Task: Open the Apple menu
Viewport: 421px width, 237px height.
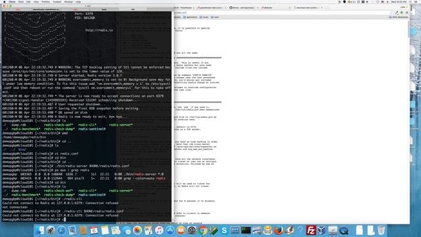Action: [x=4, y=1]
